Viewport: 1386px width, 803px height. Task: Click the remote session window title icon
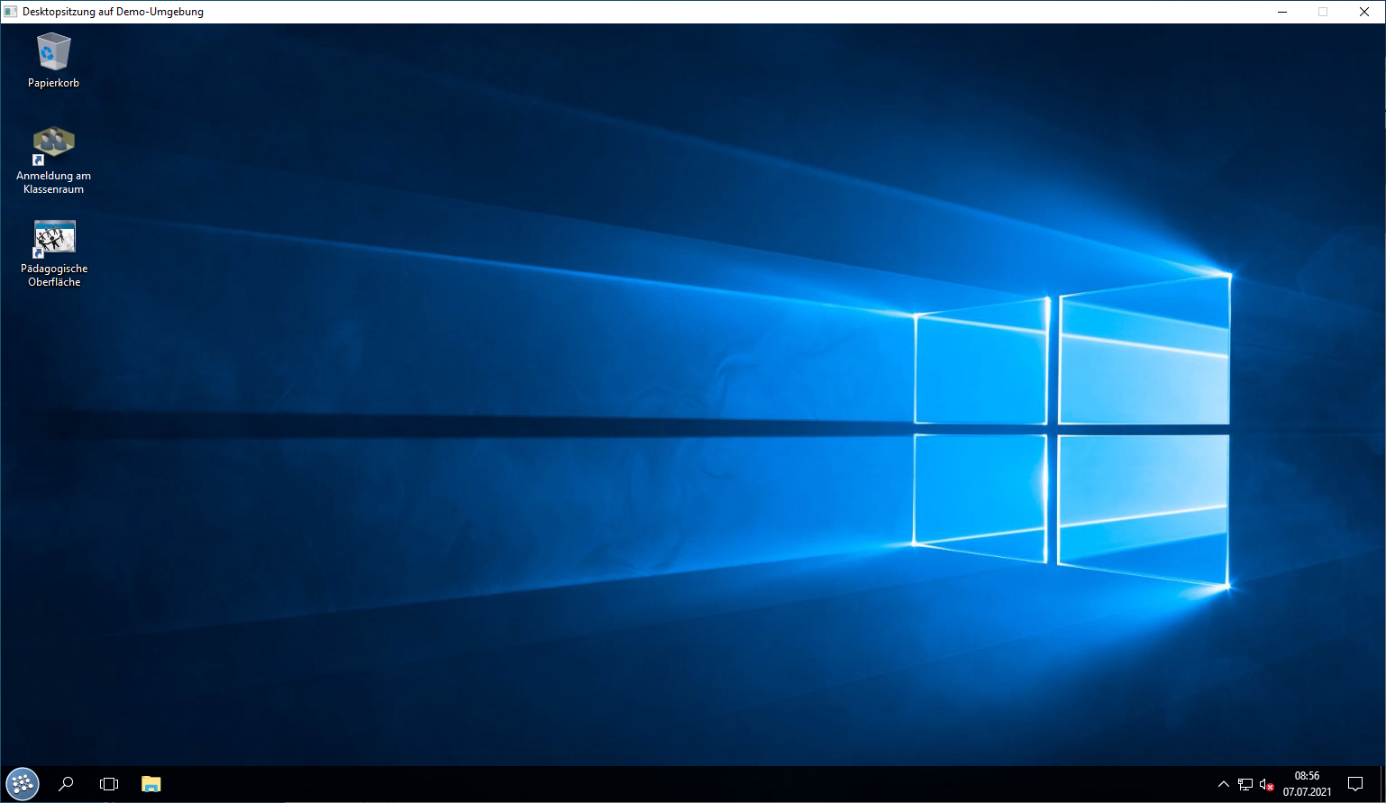click(11, 12)
